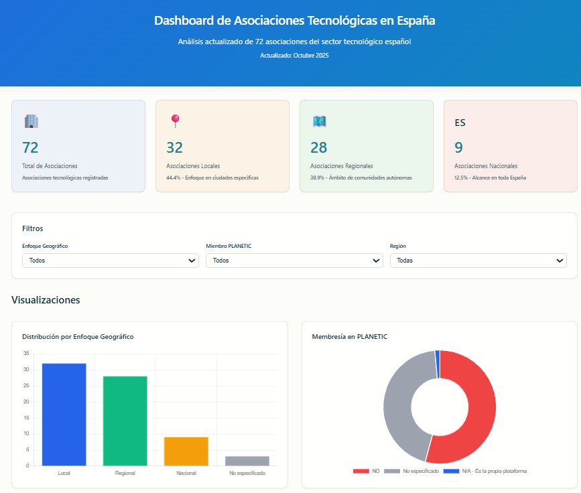
Task: Select the green Regional bar
Action: coord(125,421)
